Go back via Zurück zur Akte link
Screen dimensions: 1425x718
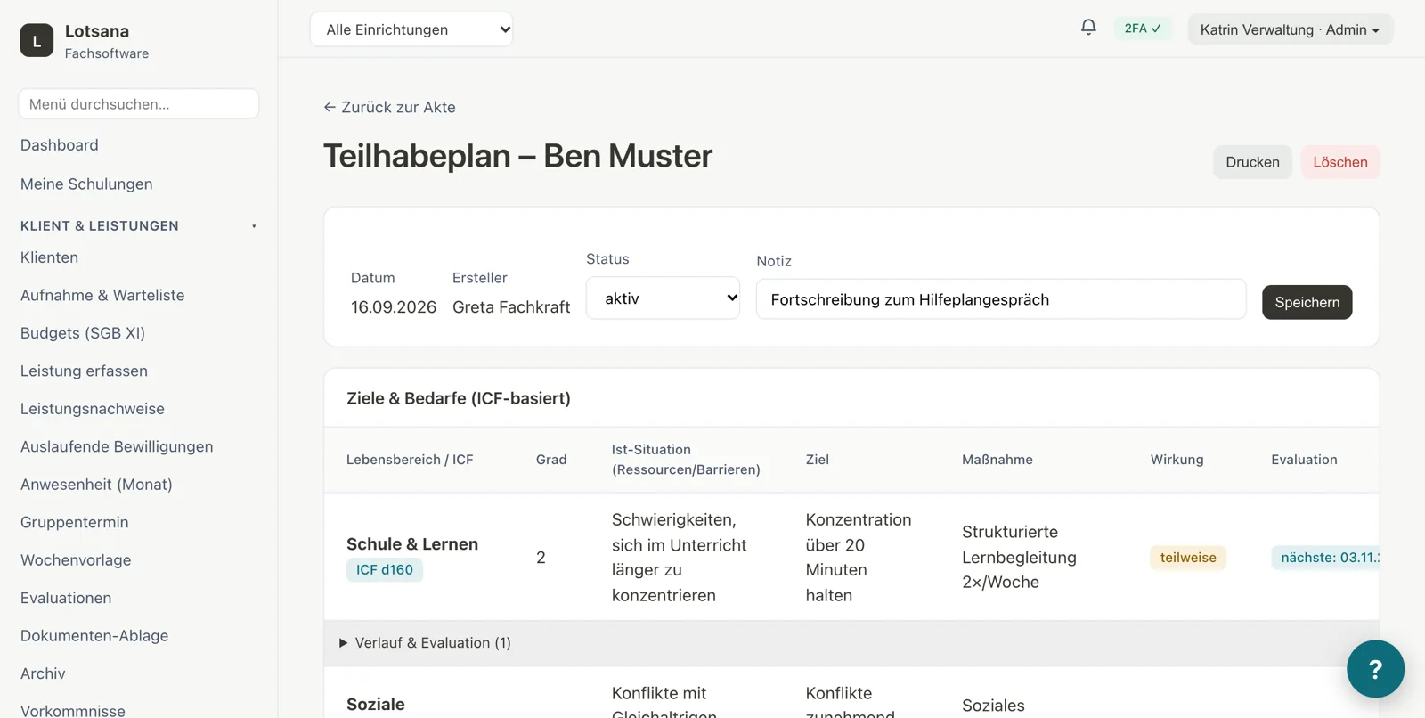(389, 107)
